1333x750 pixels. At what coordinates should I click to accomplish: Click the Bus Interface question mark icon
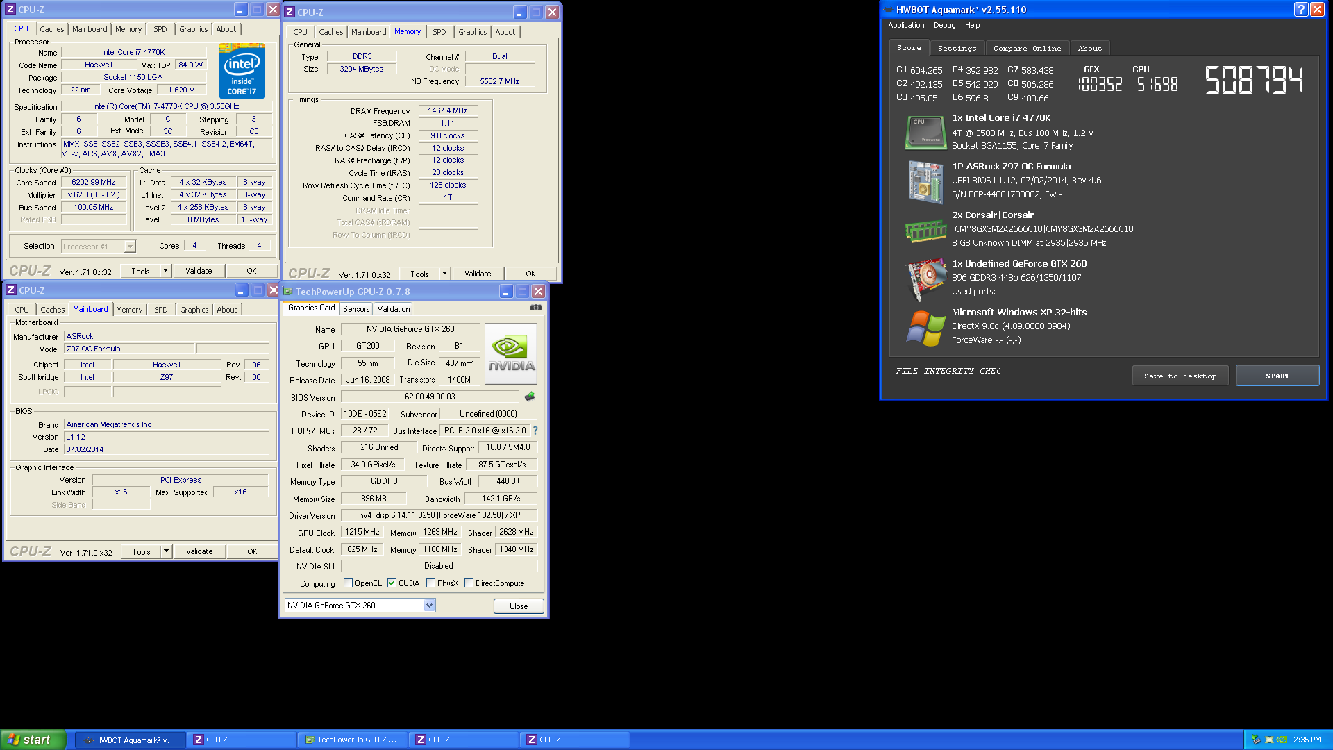[x=535, y=431]
